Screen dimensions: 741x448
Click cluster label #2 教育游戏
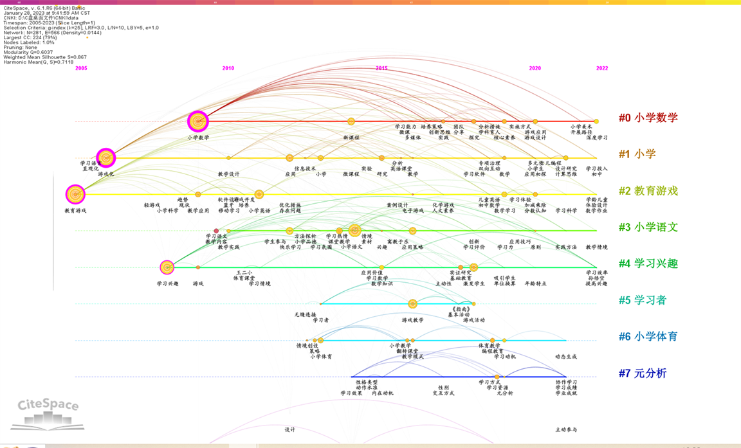pos(648,191)
